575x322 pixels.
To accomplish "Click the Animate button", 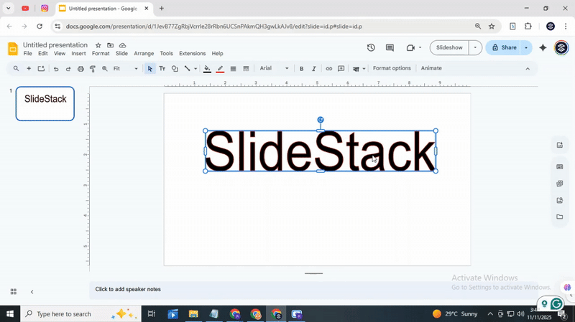I will point(431,69).
